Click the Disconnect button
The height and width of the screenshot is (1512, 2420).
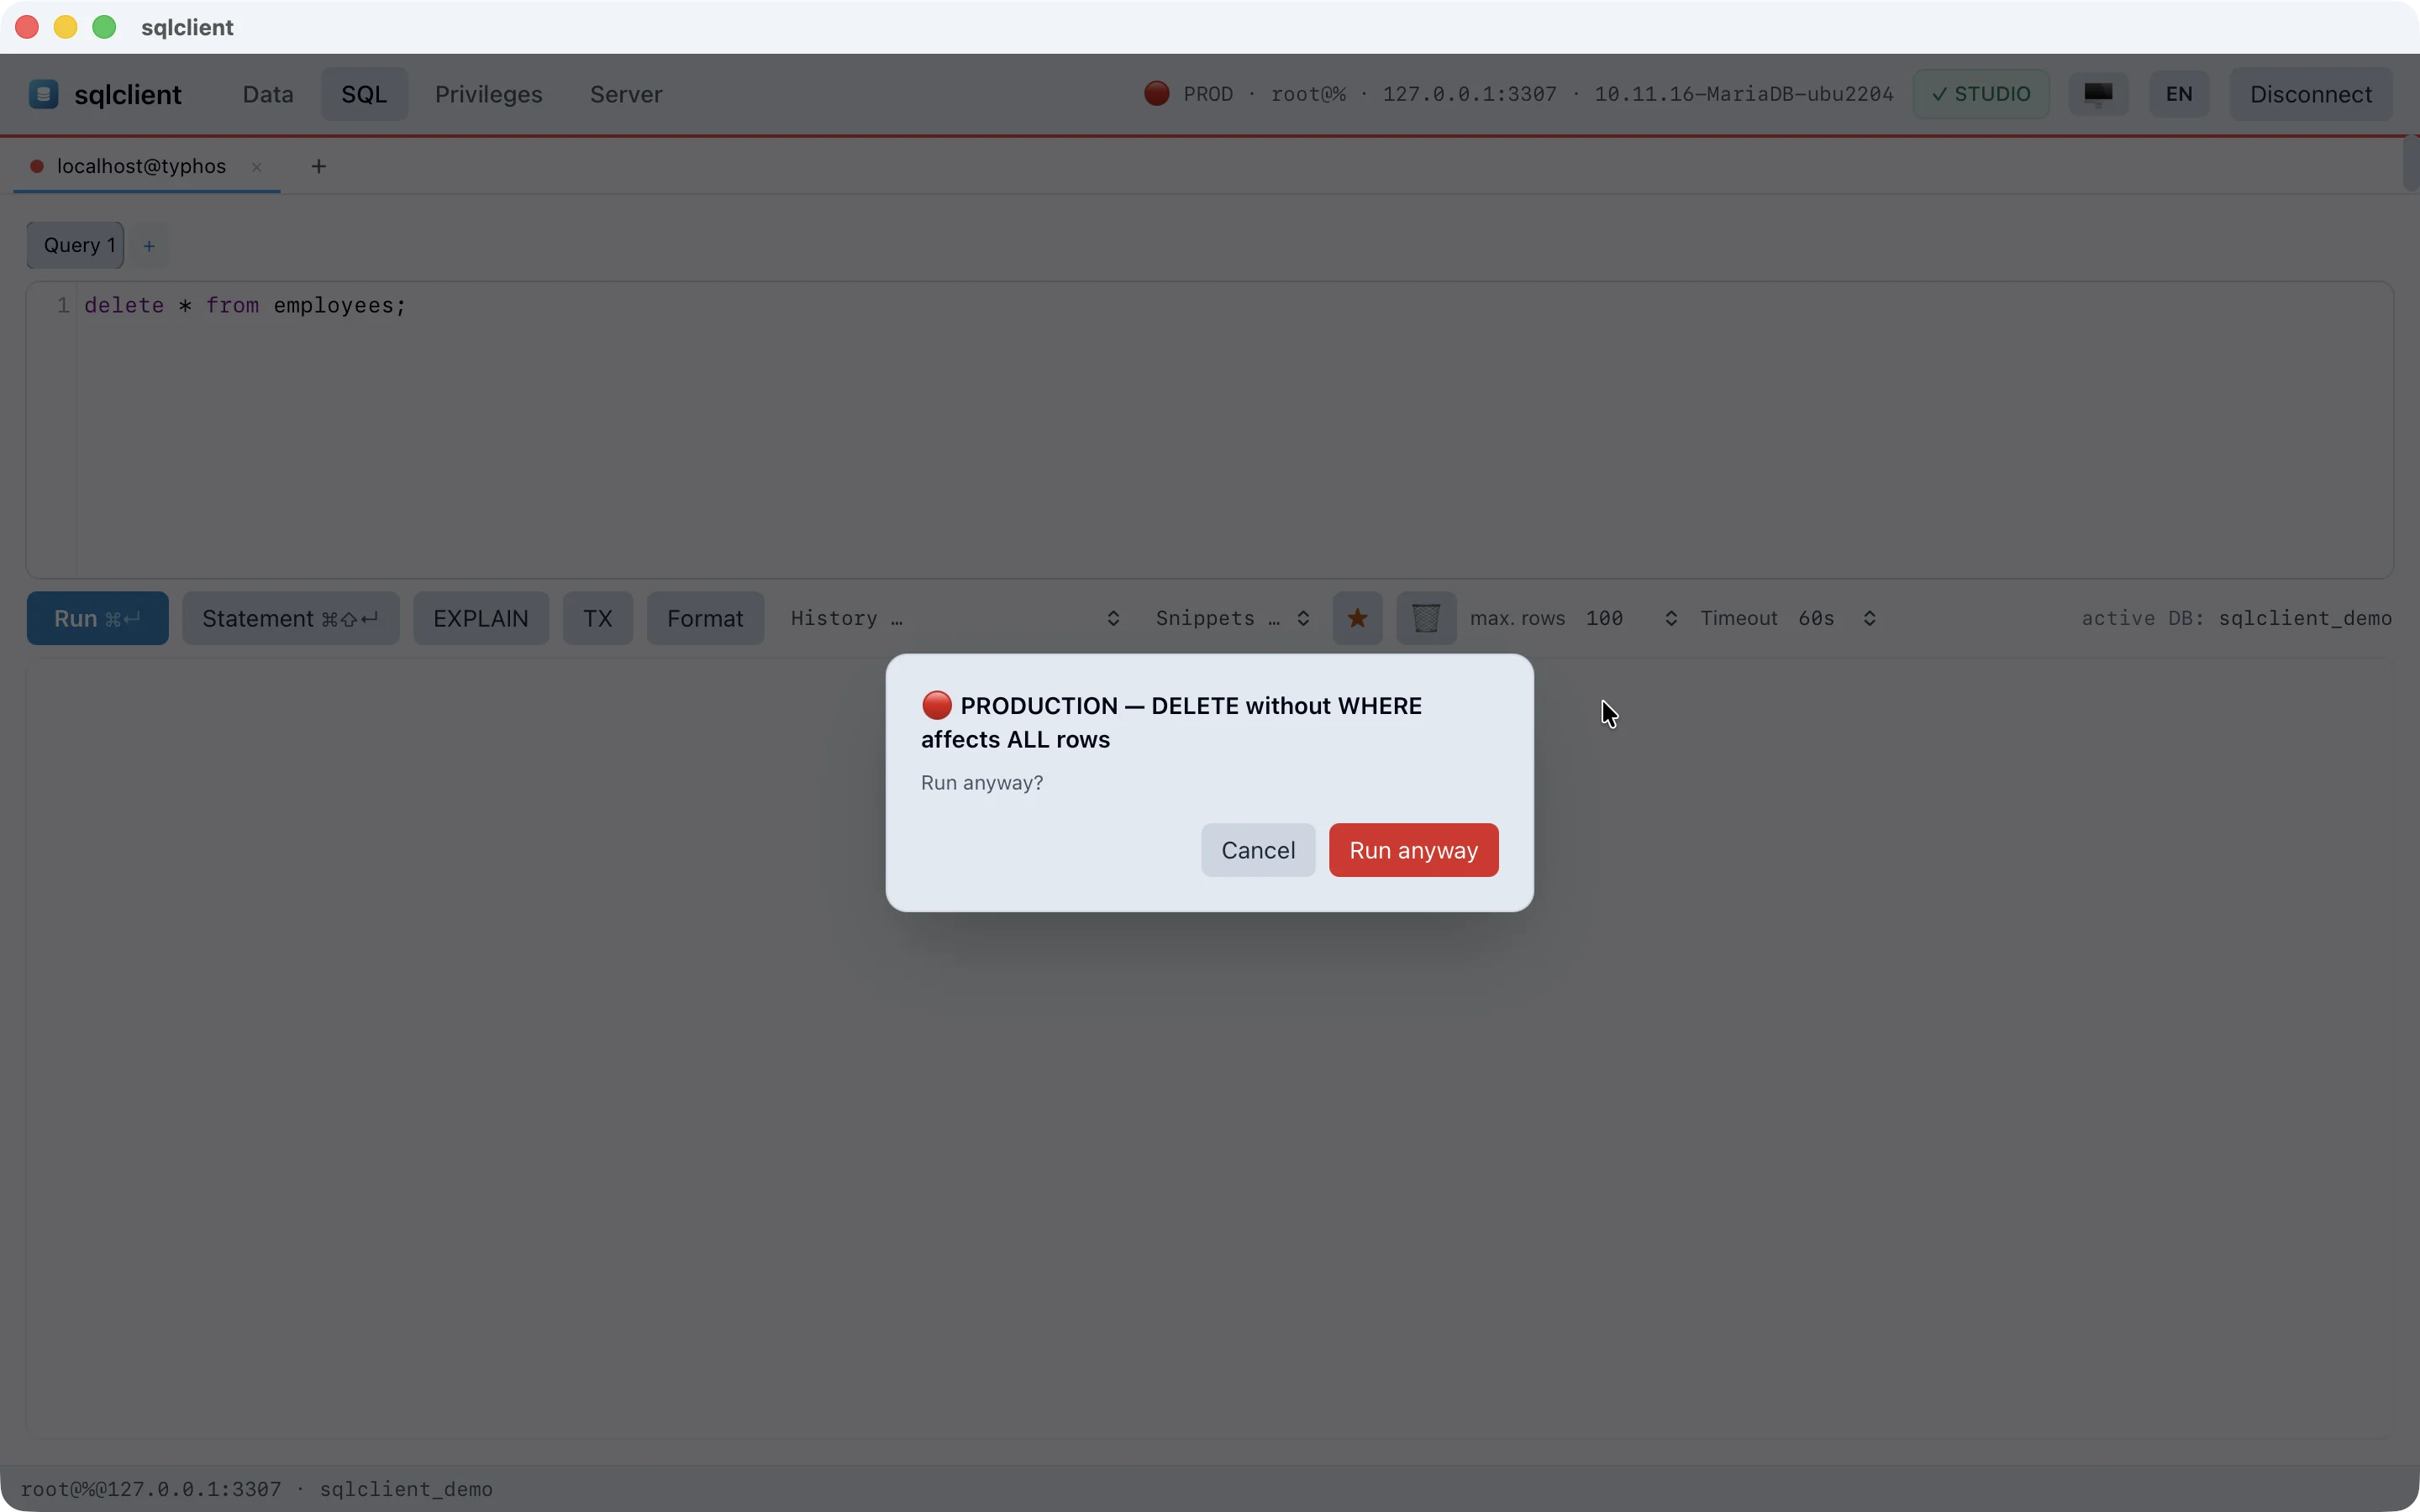[x=2311, y=94]
